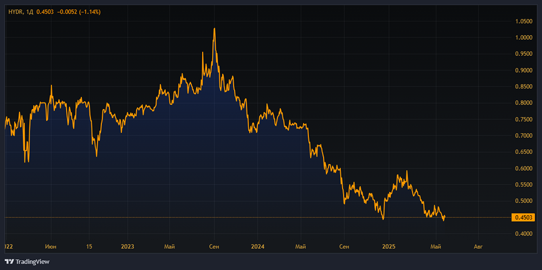Click the 0.4503 last price in legend
Screen dimensions: 542x270
[44, 12]
